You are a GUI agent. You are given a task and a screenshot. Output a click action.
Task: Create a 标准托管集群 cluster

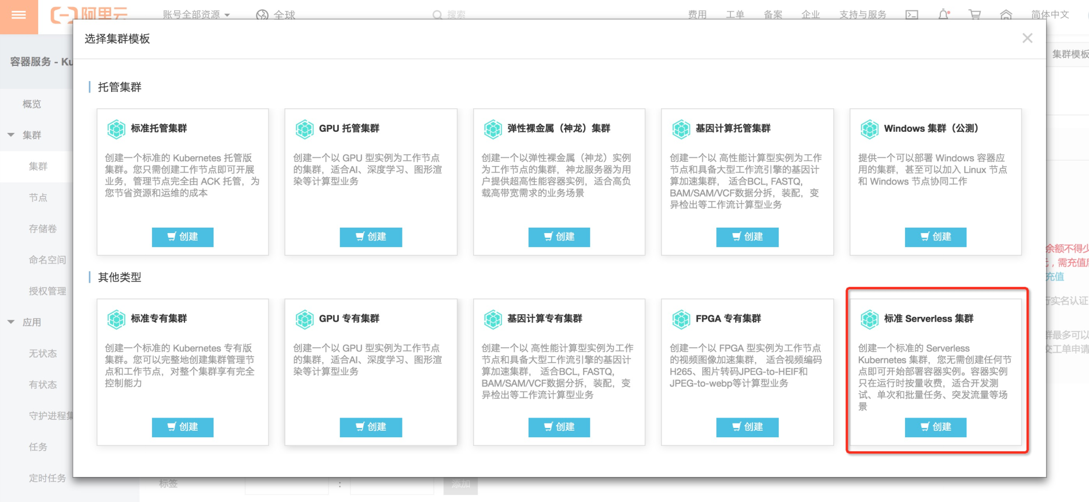182,237
